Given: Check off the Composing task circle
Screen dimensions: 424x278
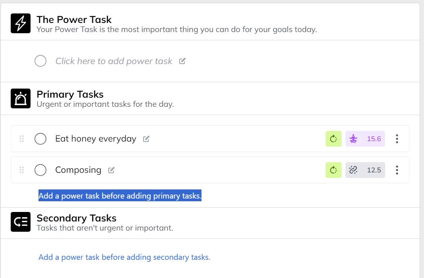Looking at the screenshot, I should (x=40, y=170).
